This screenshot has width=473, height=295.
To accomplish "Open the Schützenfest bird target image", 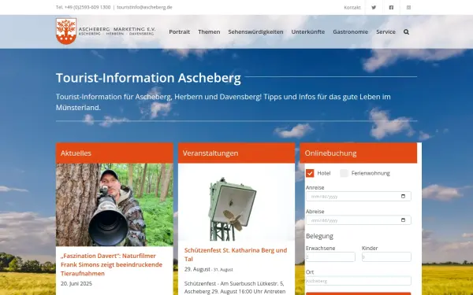I will click(x=236, y=202).
